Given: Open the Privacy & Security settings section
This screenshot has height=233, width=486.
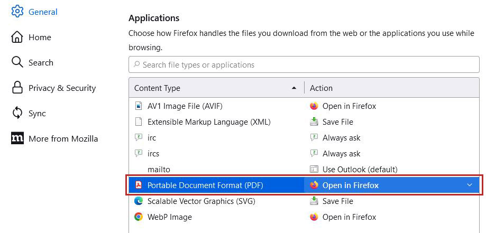Looking at the screenshot, I should 62,88.
